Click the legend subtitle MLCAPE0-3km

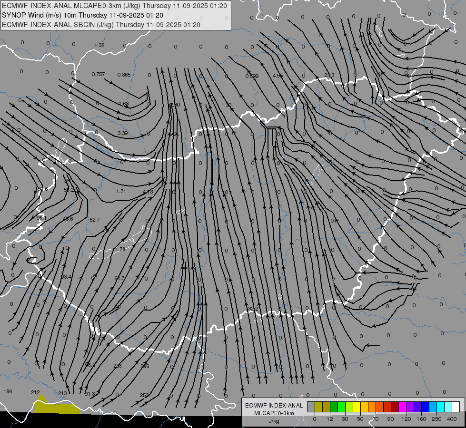[274, 413]
